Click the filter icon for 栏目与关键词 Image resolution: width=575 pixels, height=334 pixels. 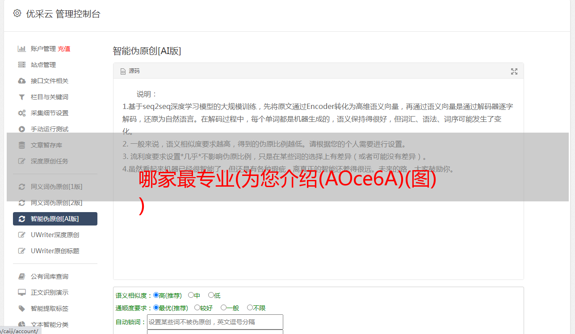click(21, 97)
